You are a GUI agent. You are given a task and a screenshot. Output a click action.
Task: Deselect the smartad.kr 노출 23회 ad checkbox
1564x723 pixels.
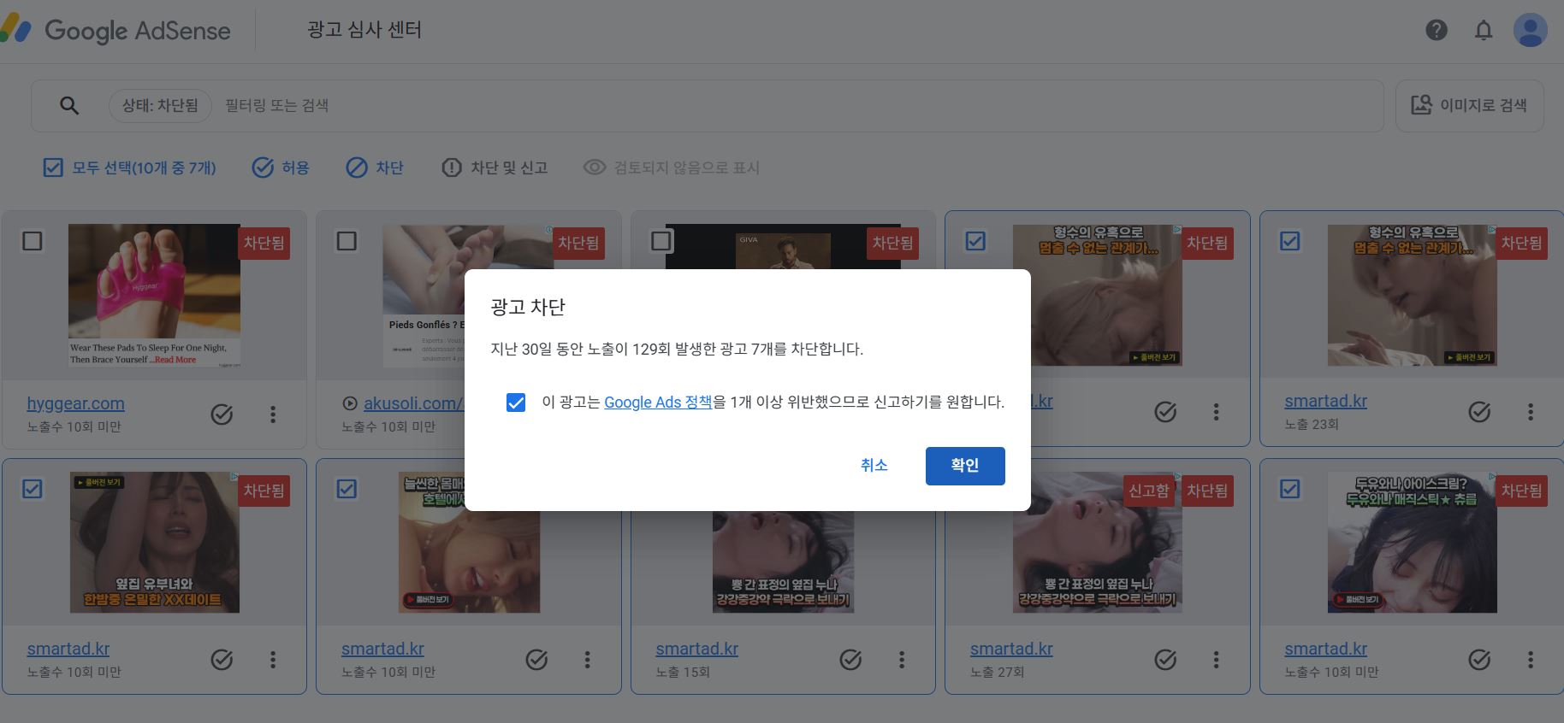click(x=1290, y=241)
